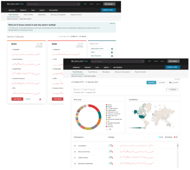
Task: Click search magnifier icon in back window
Action: 79,4
